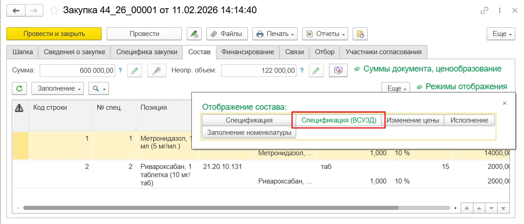Click the 21.20.10.131 code cell
The image size is (524, 224).
222,167
